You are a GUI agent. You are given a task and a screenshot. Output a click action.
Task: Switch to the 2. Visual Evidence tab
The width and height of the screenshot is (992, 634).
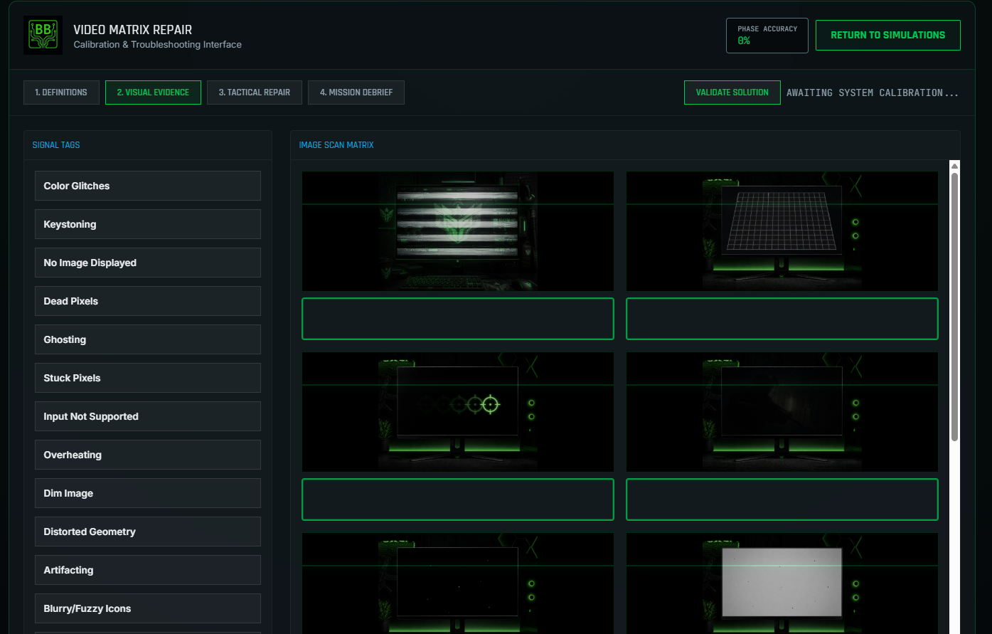click(153, 93)
